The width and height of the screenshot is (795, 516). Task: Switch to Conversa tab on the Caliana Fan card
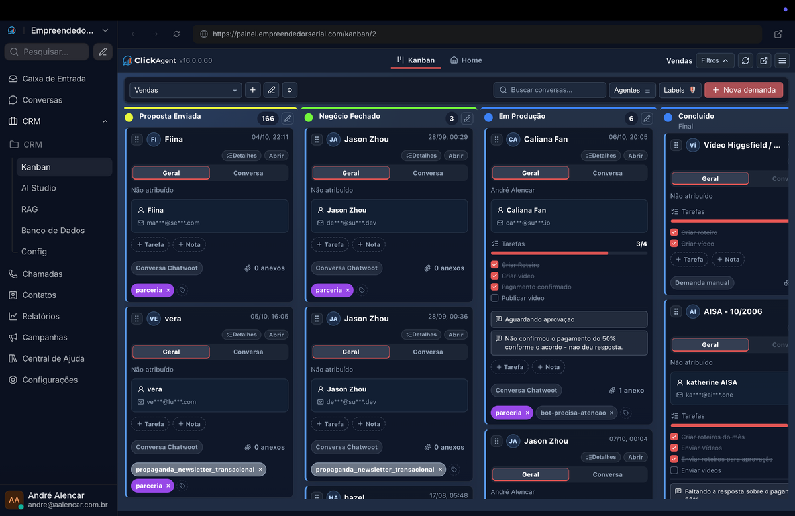[608, 173]
